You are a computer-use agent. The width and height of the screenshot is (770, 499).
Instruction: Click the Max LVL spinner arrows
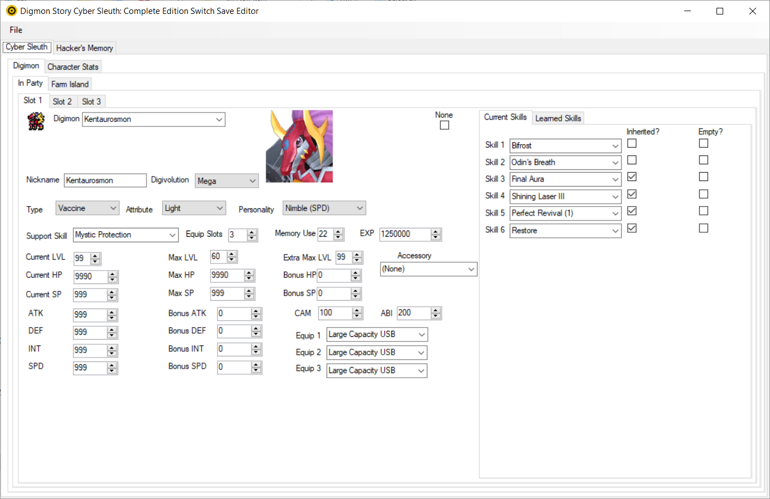pyautogui.click(x=232, y=257)
